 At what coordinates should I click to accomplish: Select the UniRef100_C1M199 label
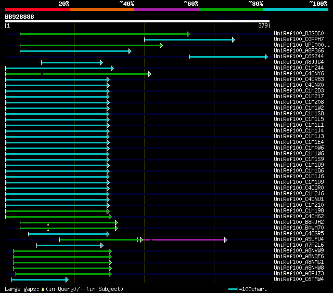click(299, 182)
